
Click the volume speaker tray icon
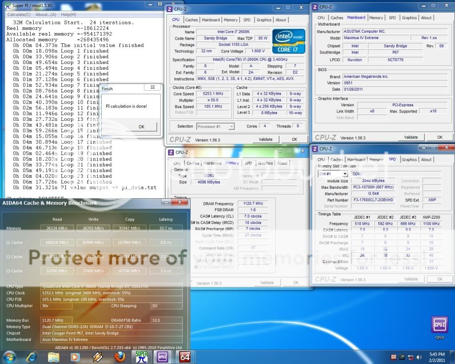click(418, 357)
